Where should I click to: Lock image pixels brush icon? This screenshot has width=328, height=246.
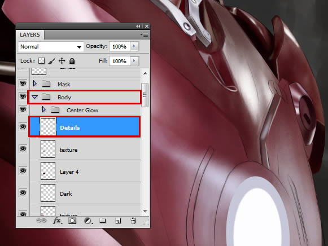[x=52, y=61]
